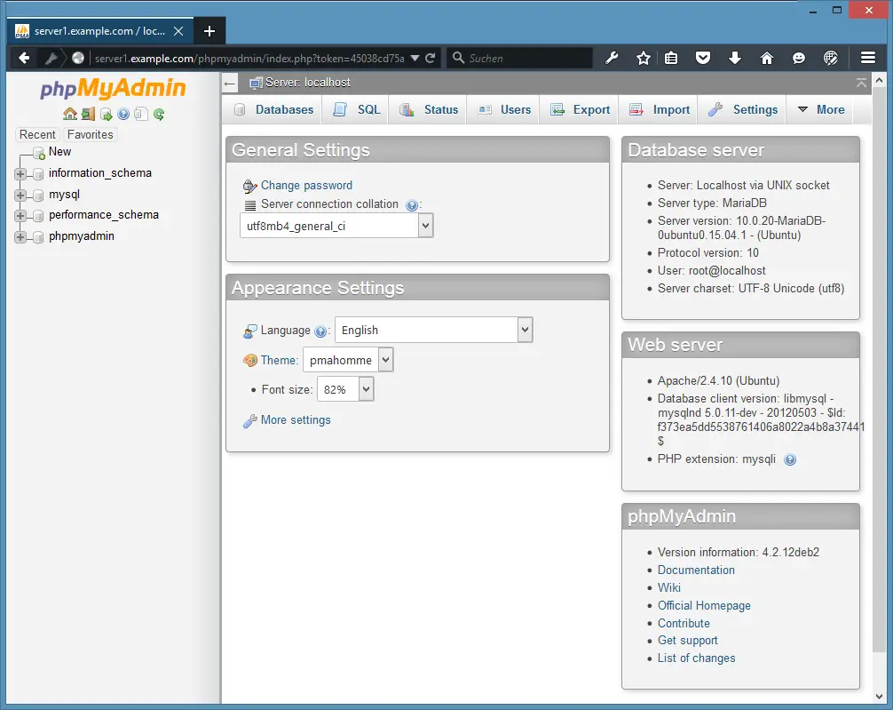The image size is (893, 710).
Task: Open the chat smiley icon in toolbar
Action: point(798,58)
